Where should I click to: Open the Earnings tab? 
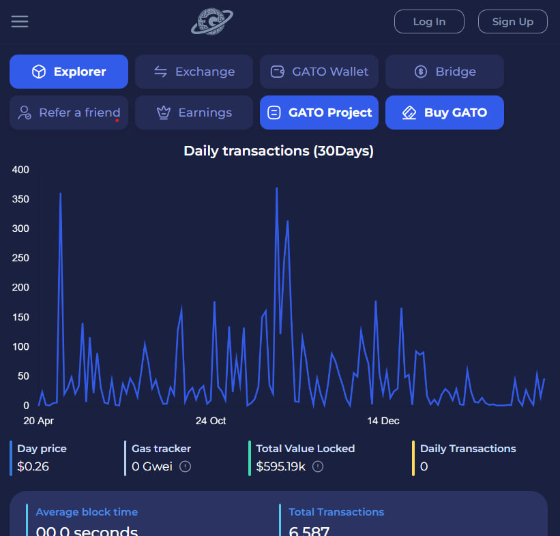pos(194,113)
